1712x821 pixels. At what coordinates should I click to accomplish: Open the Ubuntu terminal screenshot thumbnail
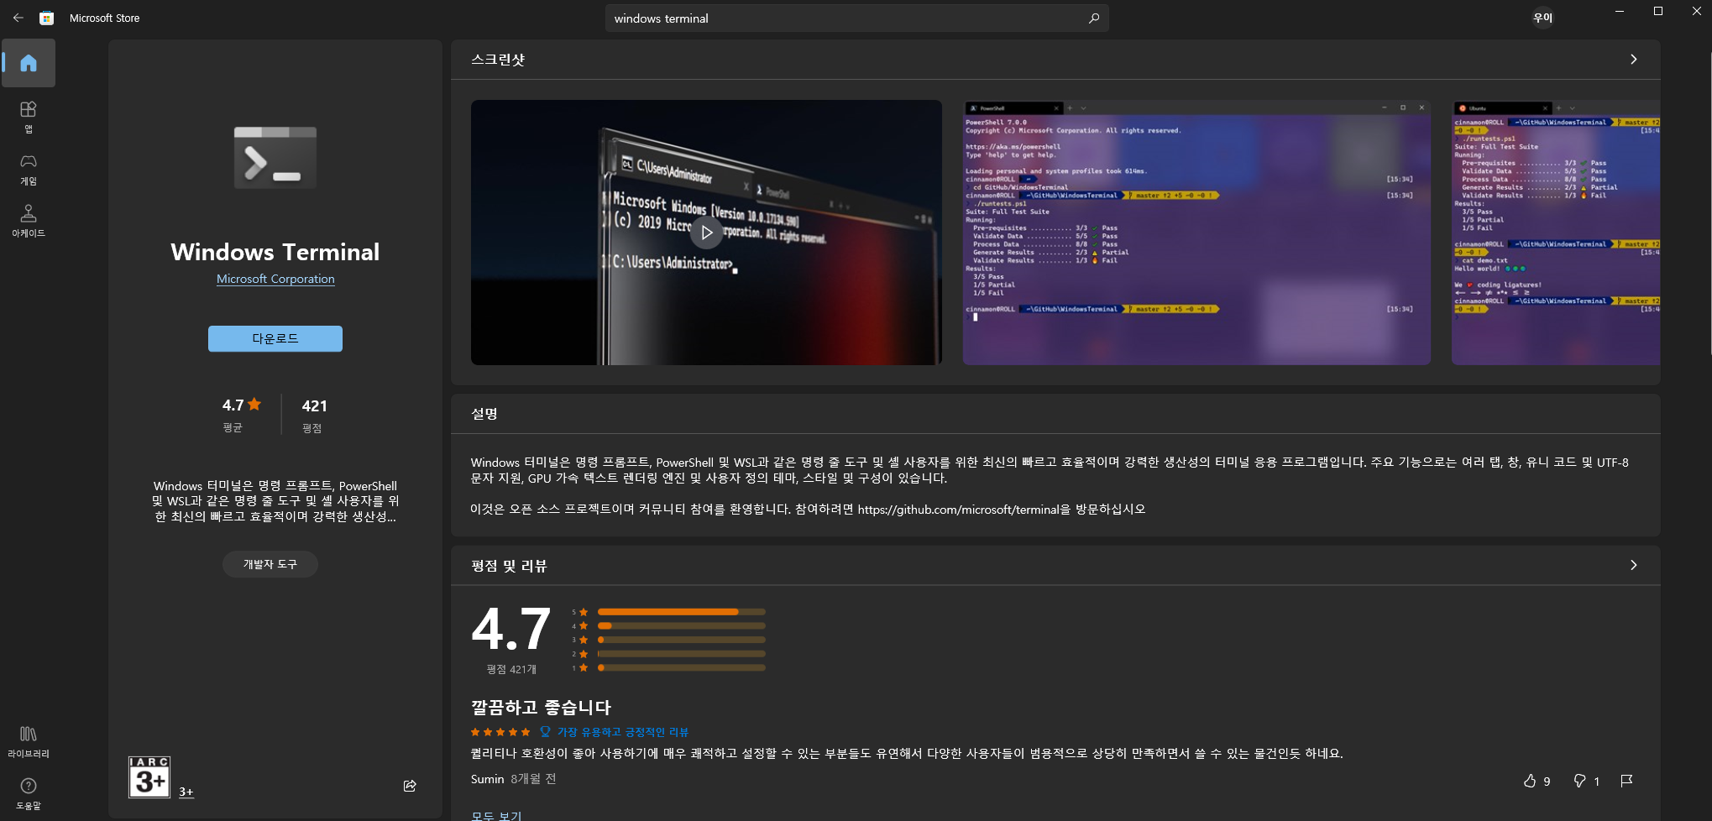1556,233
